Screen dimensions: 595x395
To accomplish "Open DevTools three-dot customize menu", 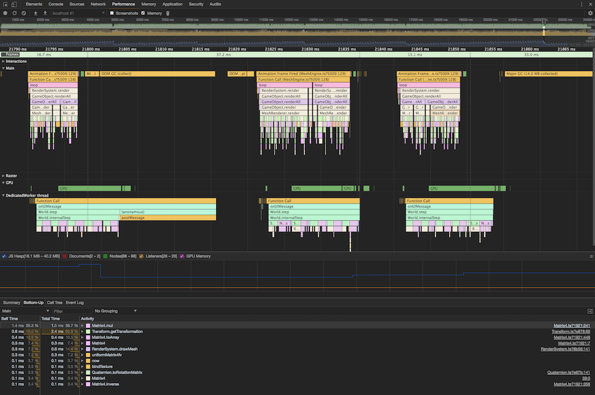I will coord(581,4).
